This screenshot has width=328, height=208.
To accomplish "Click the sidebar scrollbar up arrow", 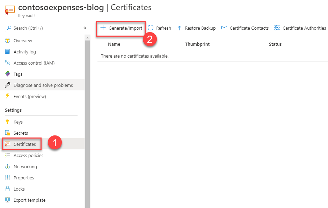I will point(87,38).
